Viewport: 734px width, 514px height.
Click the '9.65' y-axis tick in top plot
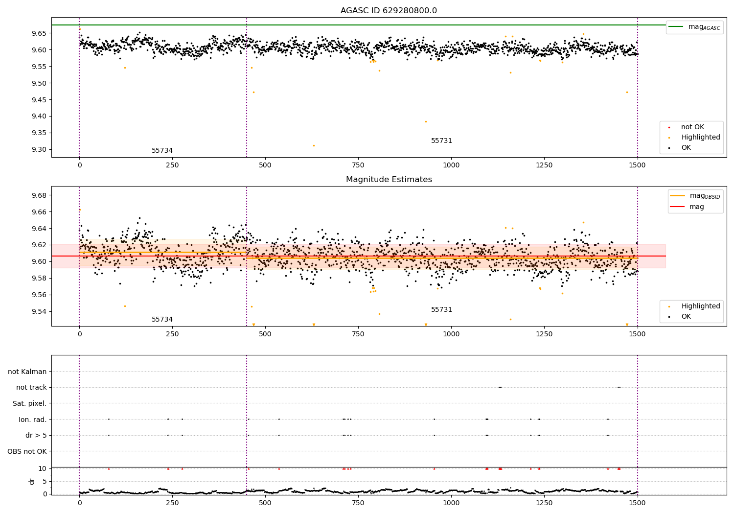click(39, 33)
